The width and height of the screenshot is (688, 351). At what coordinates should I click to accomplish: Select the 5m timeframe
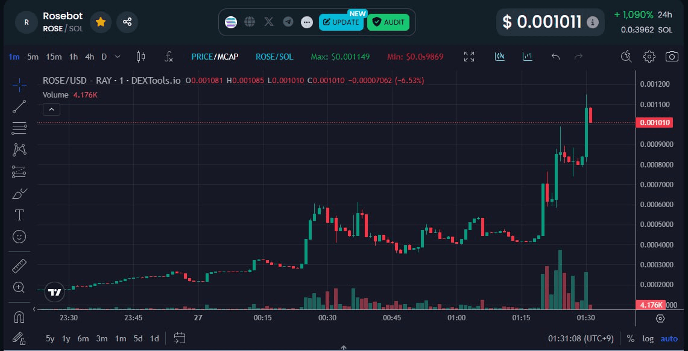tap(33, 57)
